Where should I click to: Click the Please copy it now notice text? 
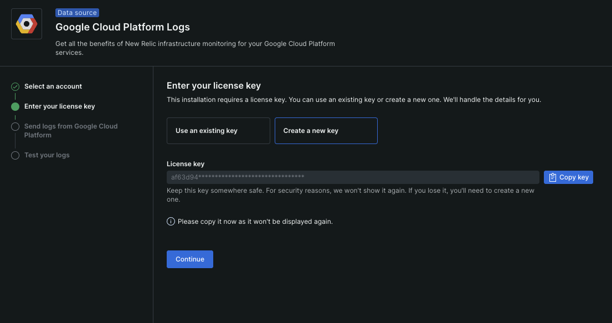pyautogui.click(x=255, y=222)
